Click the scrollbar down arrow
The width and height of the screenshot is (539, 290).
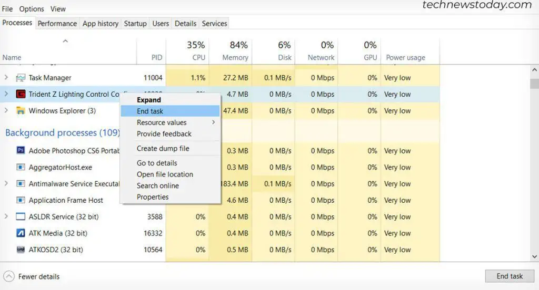point(534,256)
